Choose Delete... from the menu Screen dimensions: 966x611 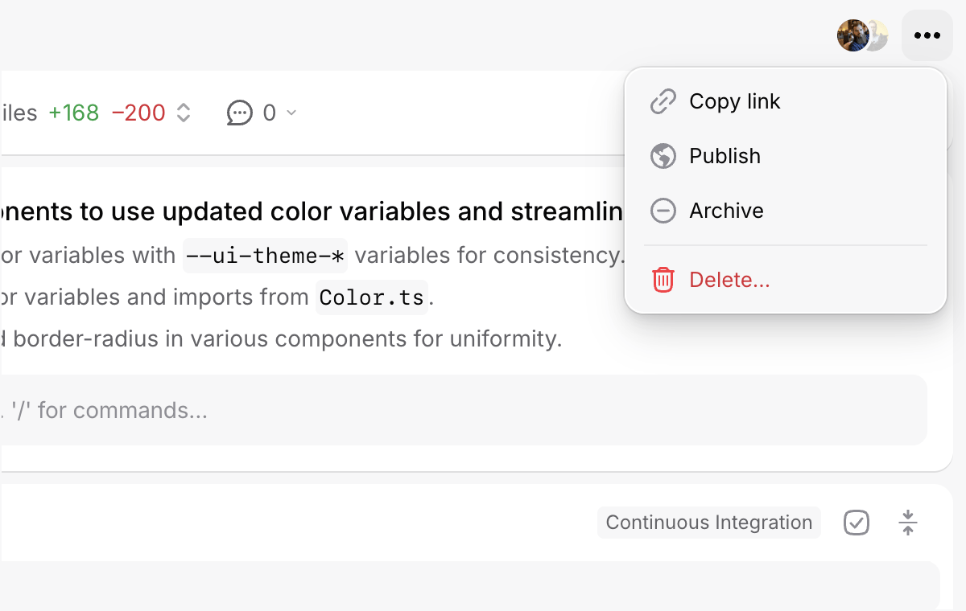coord(729,280)
